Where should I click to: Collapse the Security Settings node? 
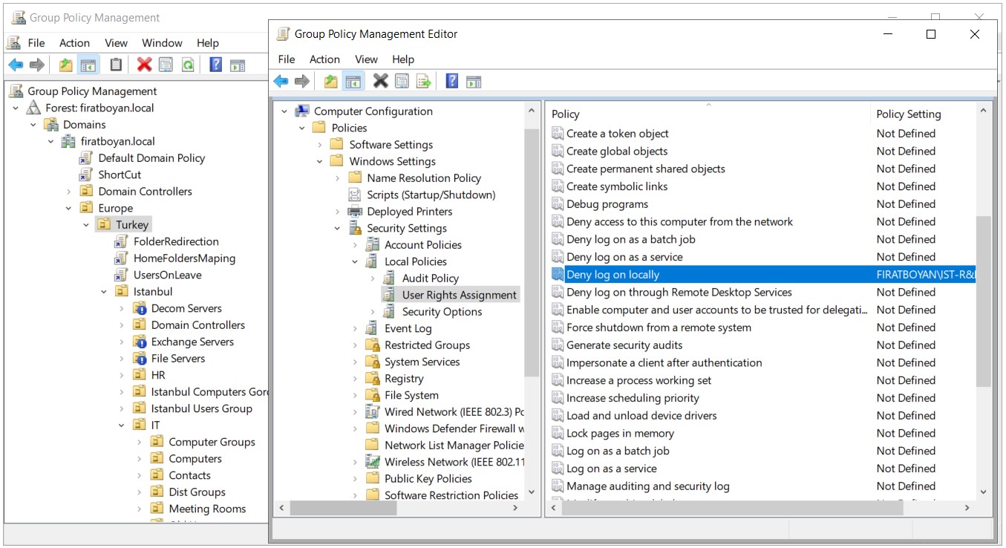pyautogui.click(x=338, y=229)
